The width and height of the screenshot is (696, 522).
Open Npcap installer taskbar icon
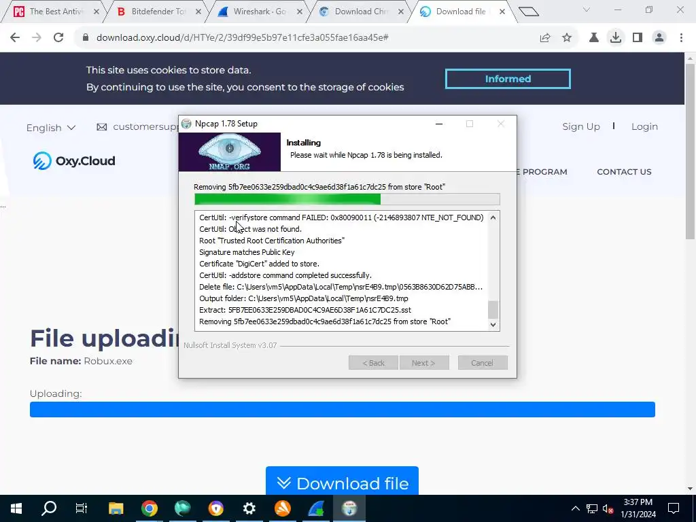pyautogui.click(x=349, y=508)
